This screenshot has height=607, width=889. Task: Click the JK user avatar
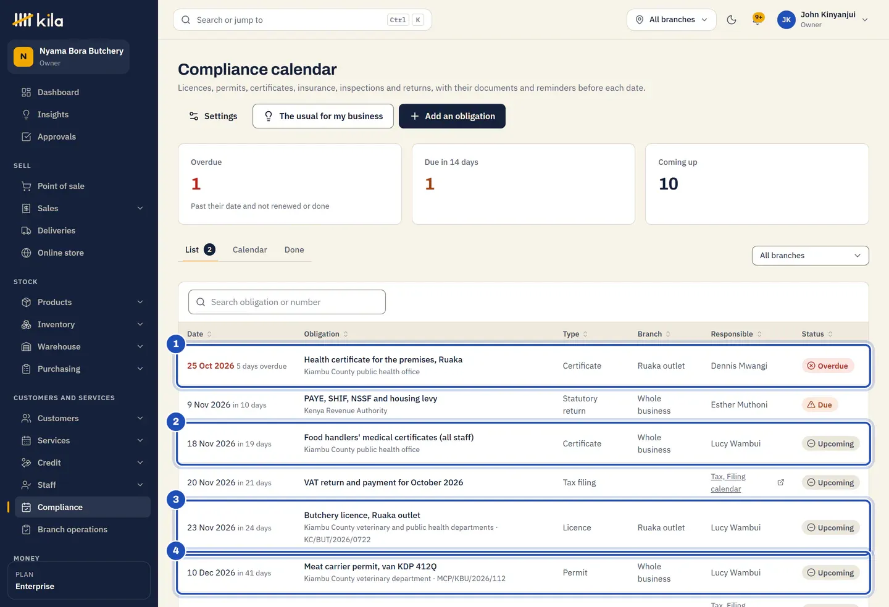point(787,20)
